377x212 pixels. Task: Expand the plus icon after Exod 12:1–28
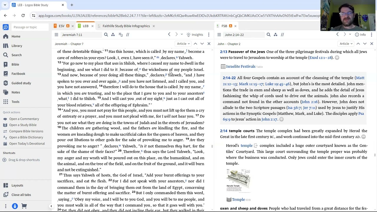[x=337, y=58]
